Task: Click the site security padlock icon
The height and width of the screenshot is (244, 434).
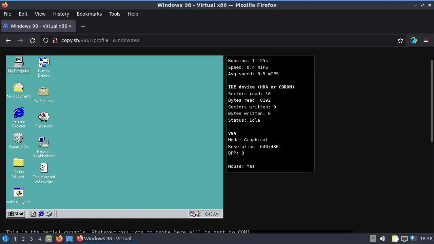Action: (x=55, y=40)
